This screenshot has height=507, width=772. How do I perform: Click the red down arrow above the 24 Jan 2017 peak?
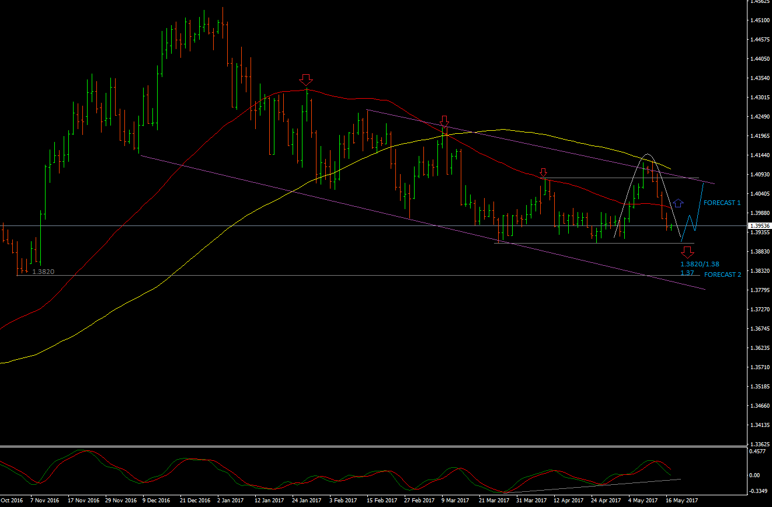point(305,79)
